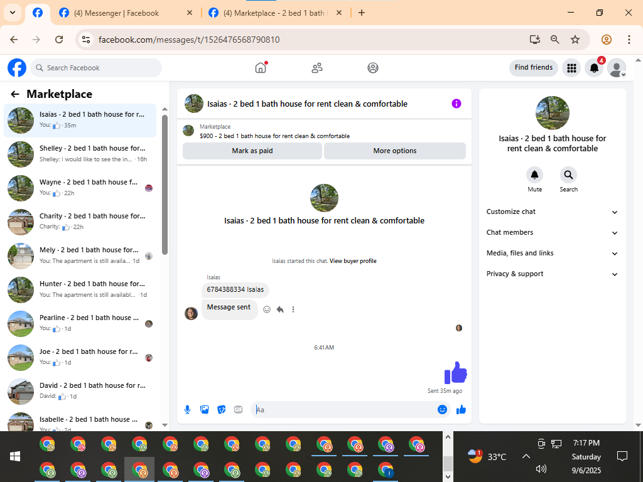Switch to Messenger | Facebook tab

[x=126, y=13]
